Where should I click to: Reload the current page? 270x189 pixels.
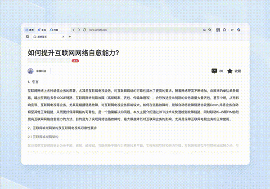point(84,30)
